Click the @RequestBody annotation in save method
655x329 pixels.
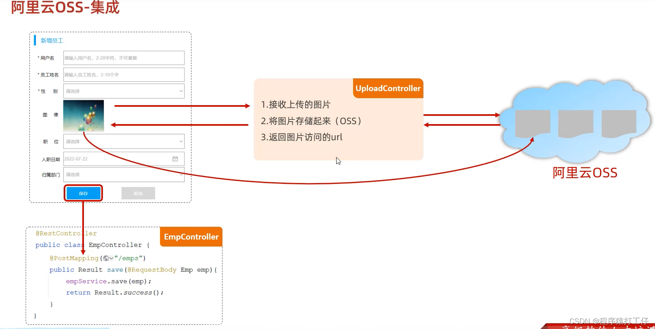coord(152,270)
